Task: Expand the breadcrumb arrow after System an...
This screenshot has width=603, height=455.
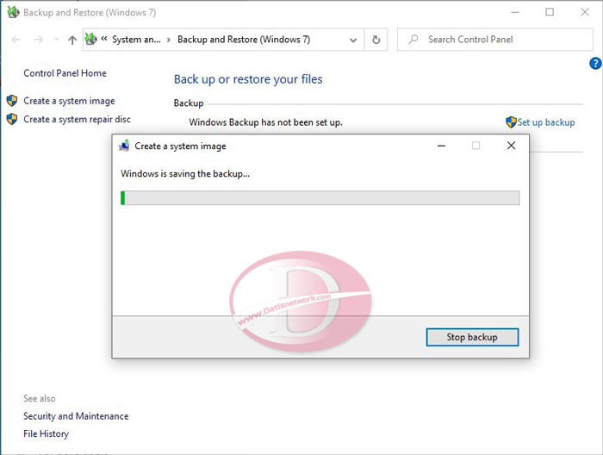Action: (x=169, y=40)
